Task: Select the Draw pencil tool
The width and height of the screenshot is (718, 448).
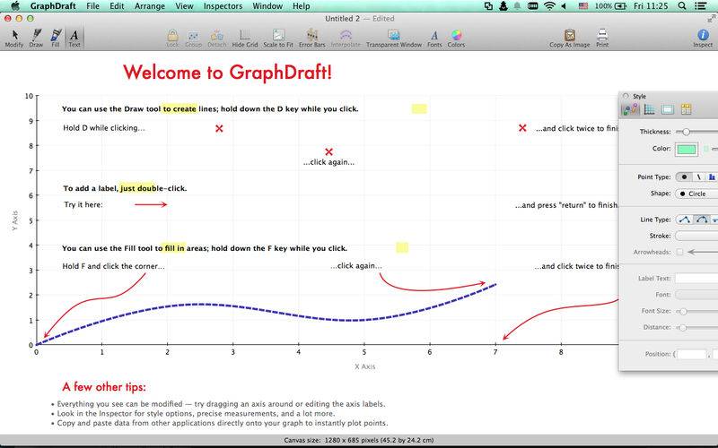Action: point(36,39)
